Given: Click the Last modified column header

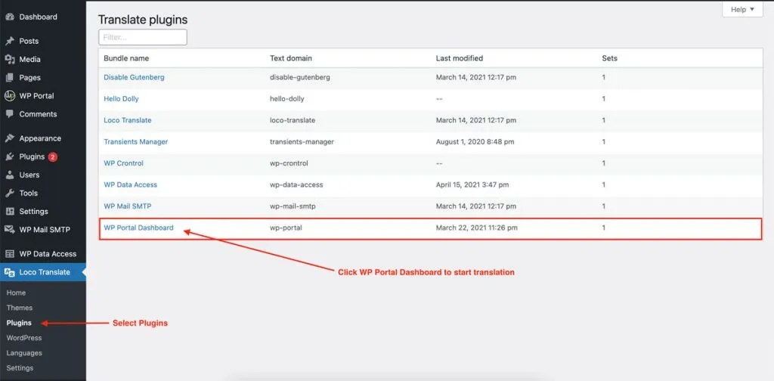Looking at the screenshot, I should (460, 58).
